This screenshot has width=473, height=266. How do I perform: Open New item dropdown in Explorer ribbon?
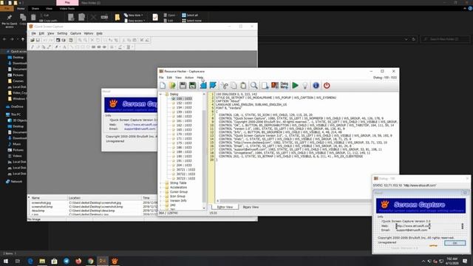click(x=134, y=15)
